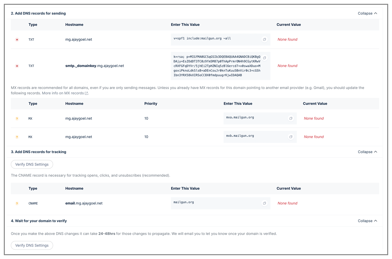392x259 pixels.
Task: Copy the mailgun.org CNAME value
Action: tap(264, 203)
